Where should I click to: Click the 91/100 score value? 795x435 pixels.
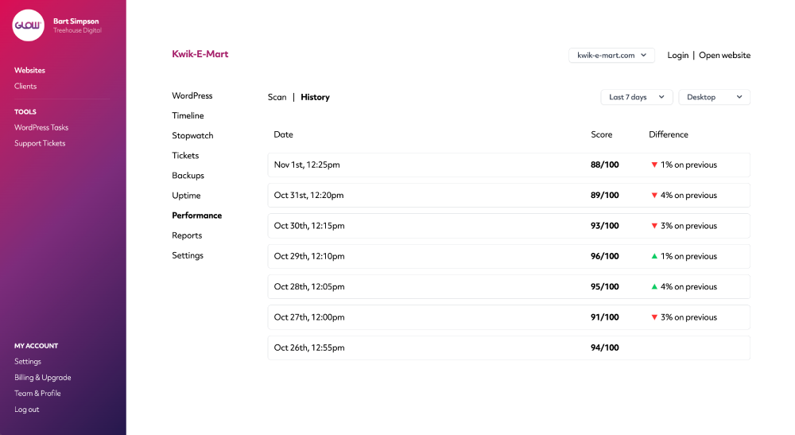(604, 317)
